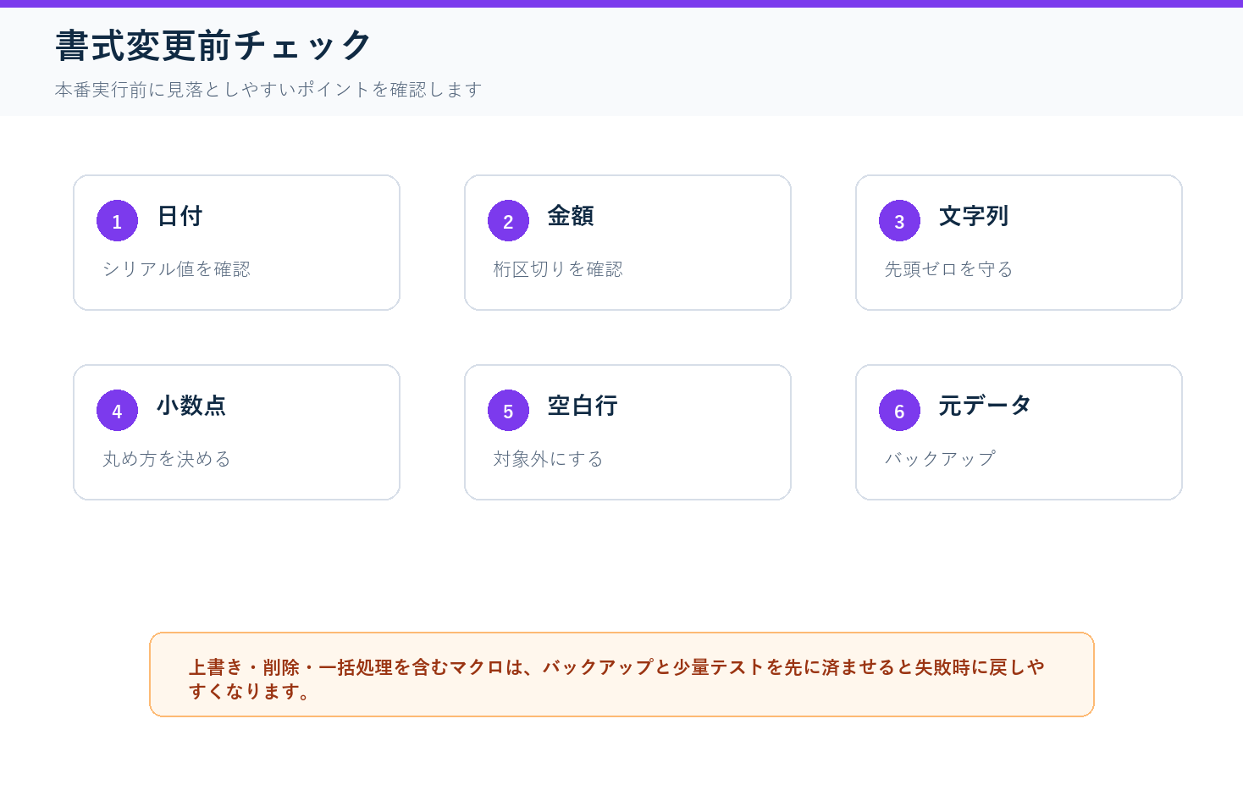The height and width of the screenshot is (796, 1243).
Task: Click the purple number 4 badge
Action: (x=117, y=411)
